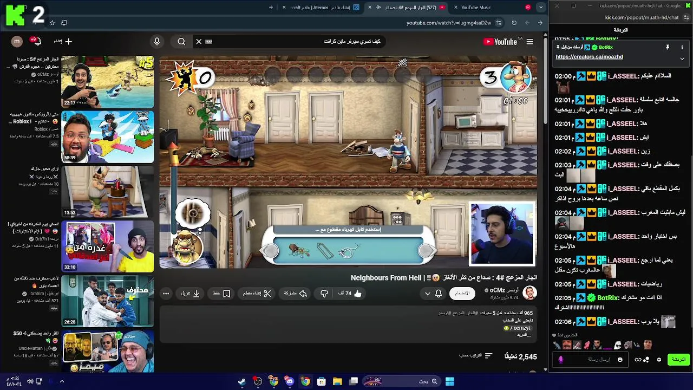Open channel points bubbles icon in chat

[646, 360]
